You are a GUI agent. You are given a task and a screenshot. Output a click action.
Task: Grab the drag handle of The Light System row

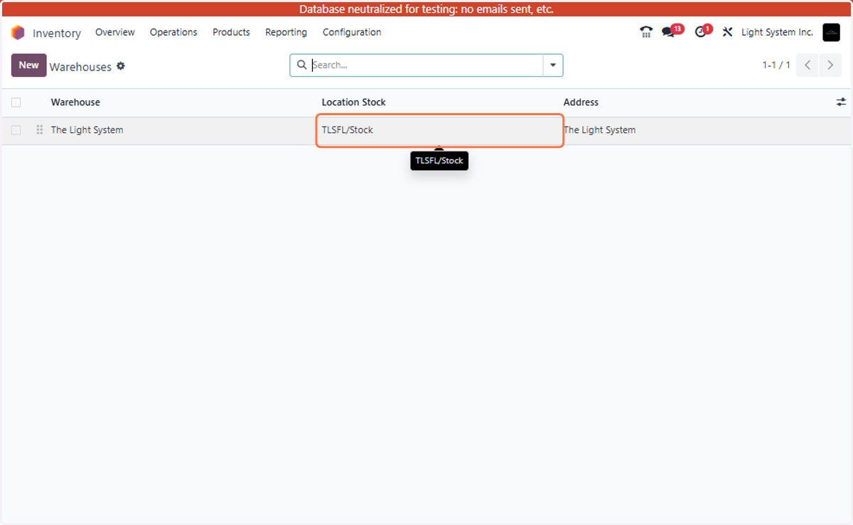[x=39, y=130]
